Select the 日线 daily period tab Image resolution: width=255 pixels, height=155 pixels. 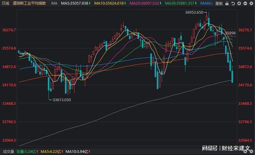click(x=5, y=3)
